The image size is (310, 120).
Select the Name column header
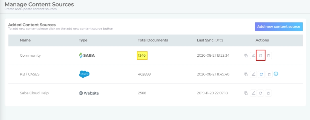(25, 40)
